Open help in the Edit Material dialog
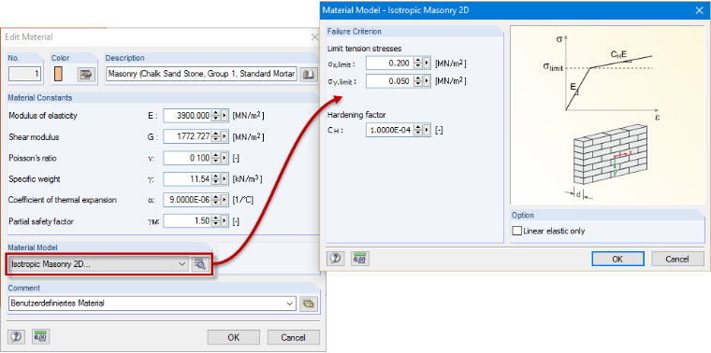 (16, 337)
